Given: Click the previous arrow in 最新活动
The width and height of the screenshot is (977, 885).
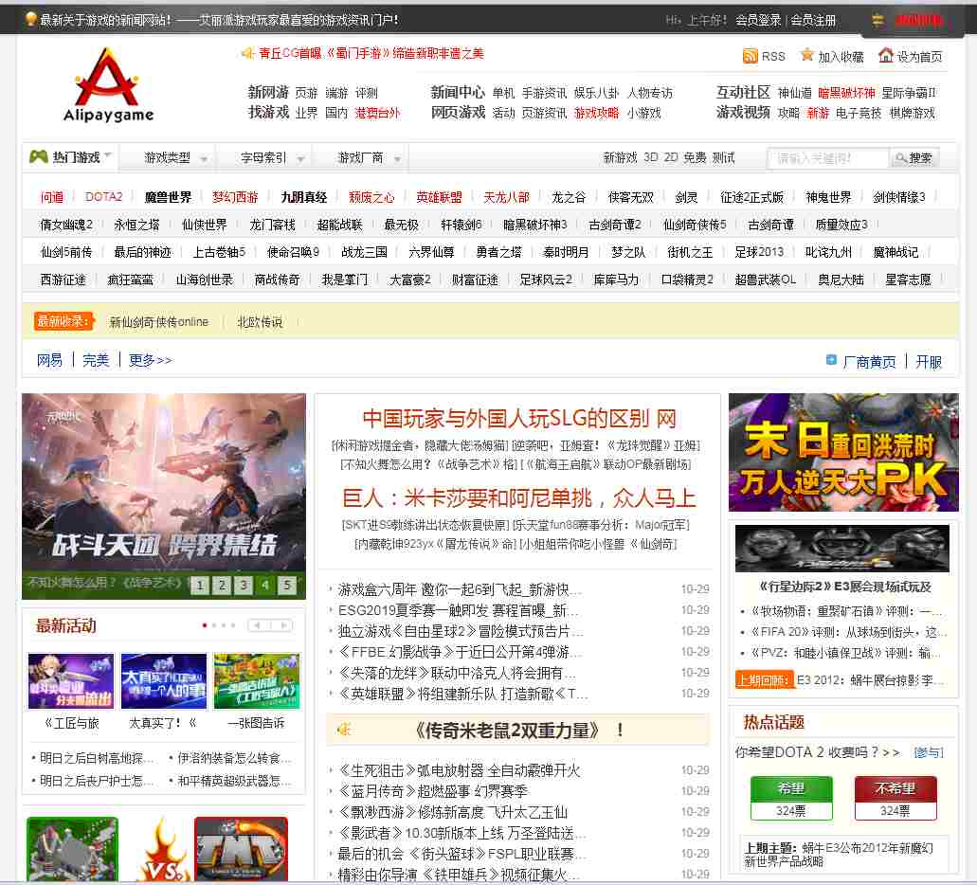Looking at the screenshot, I should (x=258, y=625).
